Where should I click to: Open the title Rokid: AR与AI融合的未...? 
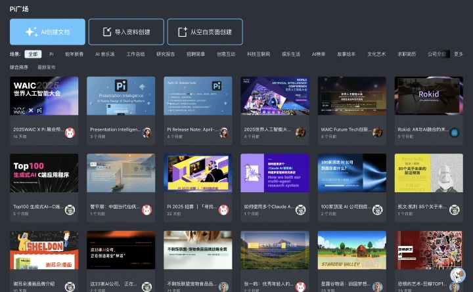pos(423,129)
